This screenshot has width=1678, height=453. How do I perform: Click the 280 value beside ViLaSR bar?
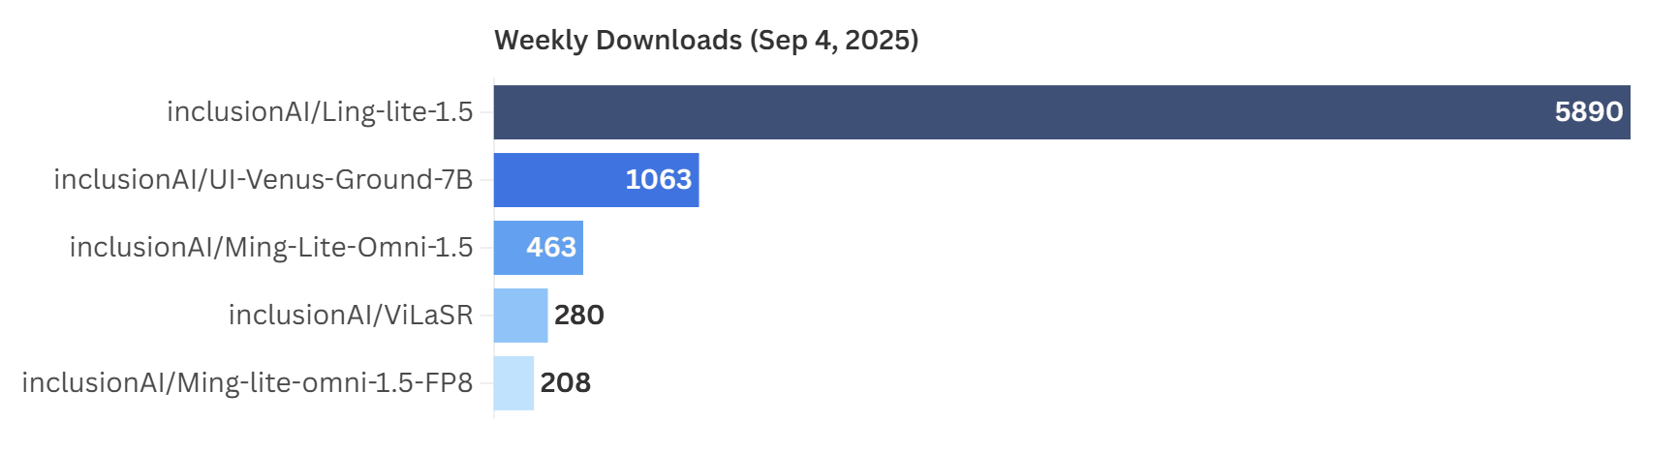click(x=579, y=316)
